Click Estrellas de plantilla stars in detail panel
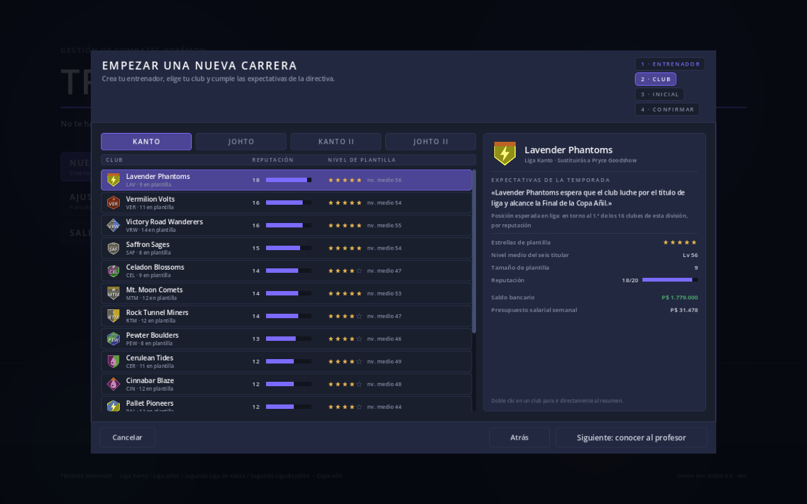The image size is (807, 504). click(x=680, y=243)
